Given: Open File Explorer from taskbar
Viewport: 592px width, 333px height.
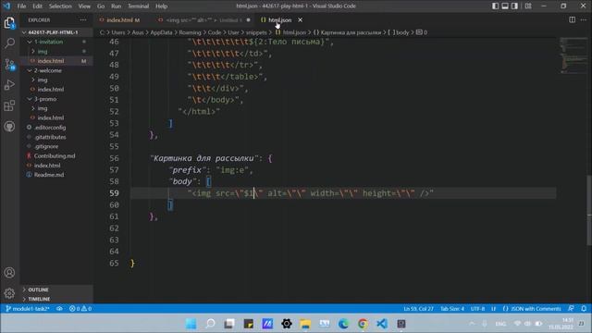Looking at the screenshot, I should [x=305, y=324].
